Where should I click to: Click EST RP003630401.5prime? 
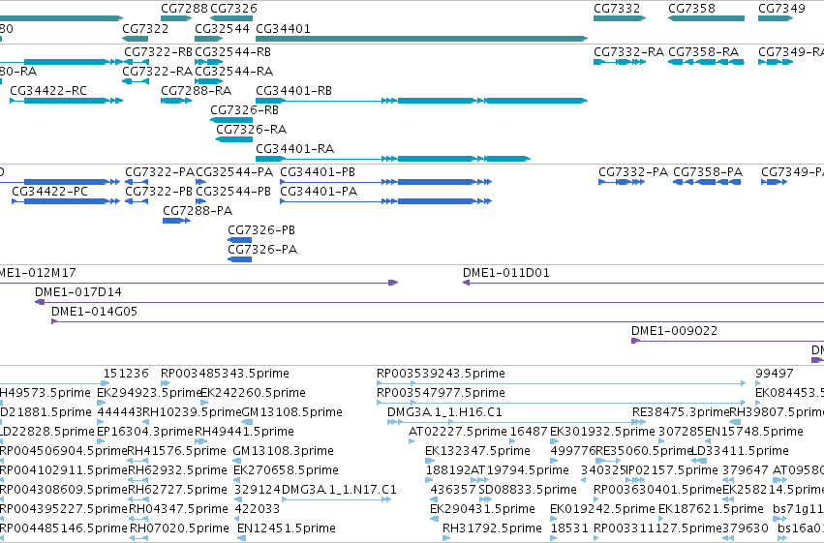[x=597, y=499]
